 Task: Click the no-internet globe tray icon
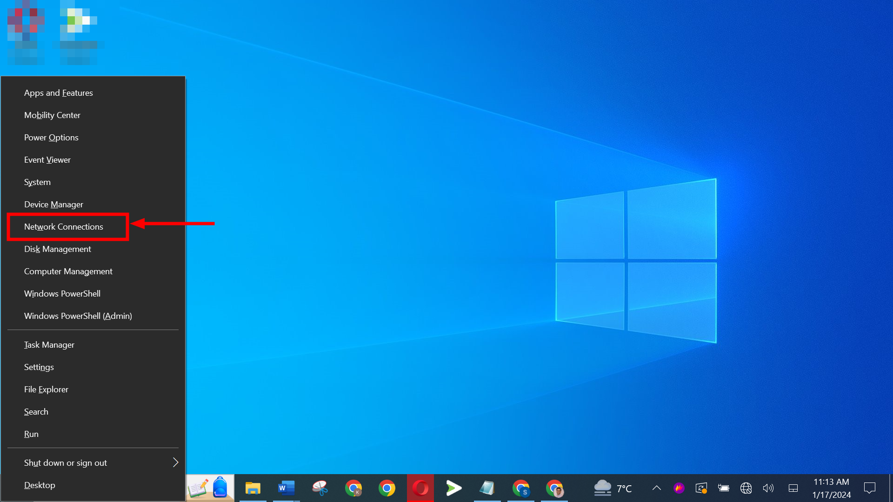coord(746,488)
